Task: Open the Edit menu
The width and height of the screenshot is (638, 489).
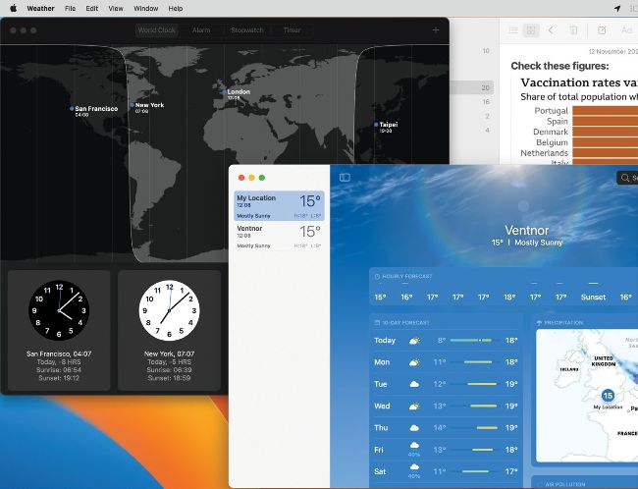Action: pos(91,8)
